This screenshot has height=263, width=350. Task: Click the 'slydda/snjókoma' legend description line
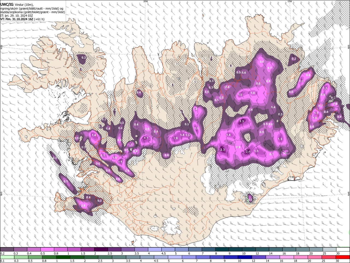pos(33,12)
